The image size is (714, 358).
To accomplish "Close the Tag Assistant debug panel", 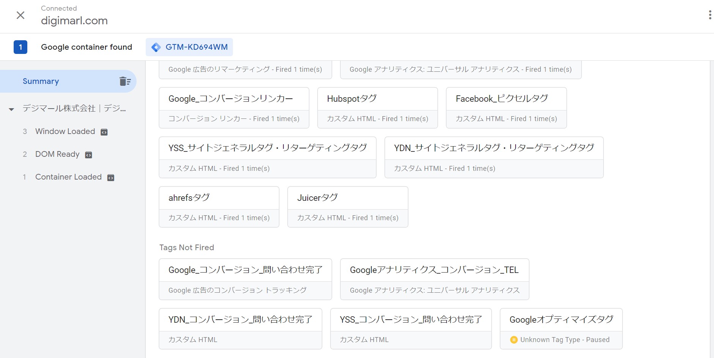I will click(20, 15).
